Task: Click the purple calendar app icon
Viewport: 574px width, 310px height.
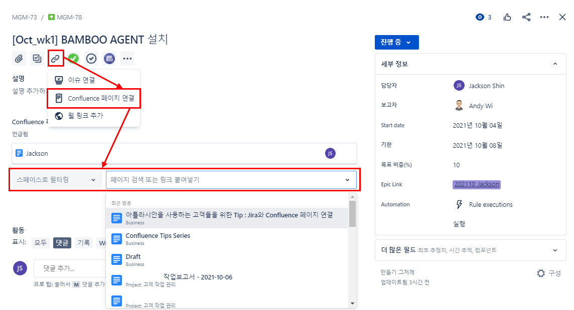Action: pos(109,59)
